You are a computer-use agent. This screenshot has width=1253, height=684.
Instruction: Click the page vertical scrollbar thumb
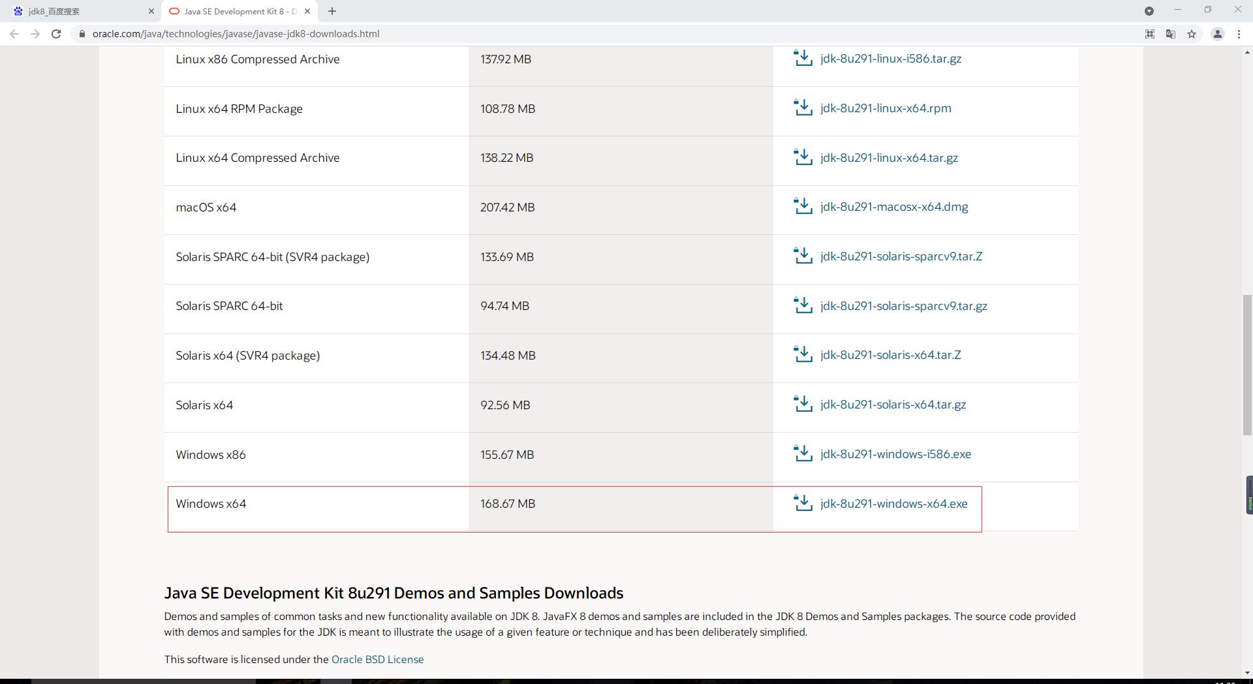click(x=1247, y=365)
